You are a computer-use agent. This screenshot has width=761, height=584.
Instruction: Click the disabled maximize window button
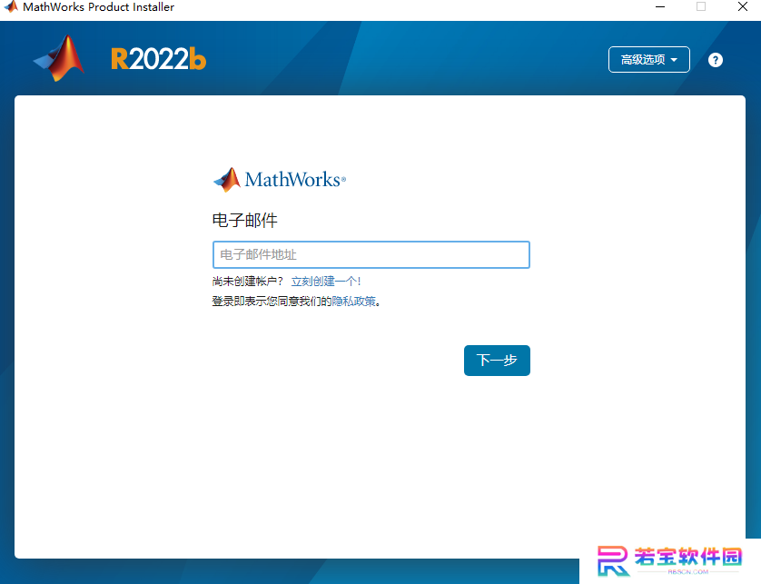tap(701, 6)
